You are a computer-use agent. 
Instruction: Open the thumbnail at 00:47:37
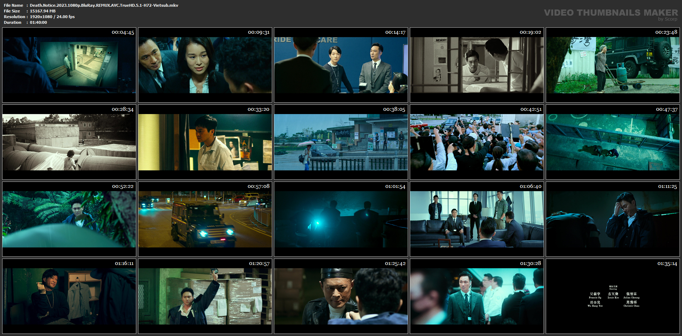[x=613, y=142]
